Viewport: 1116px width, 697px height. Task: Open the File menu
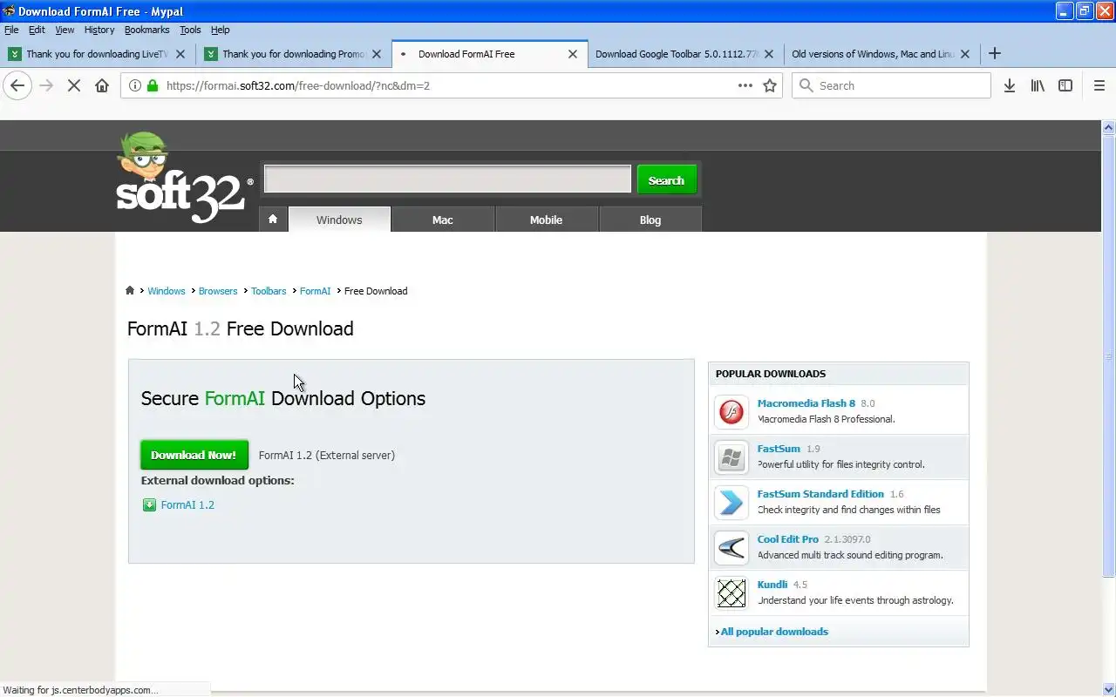pos(11,30)
